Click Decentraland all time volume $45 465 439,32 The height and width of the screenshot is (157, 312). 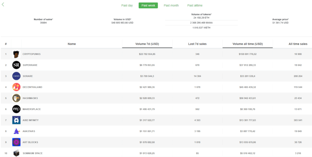pyautogui.click(x=248, y=87)
